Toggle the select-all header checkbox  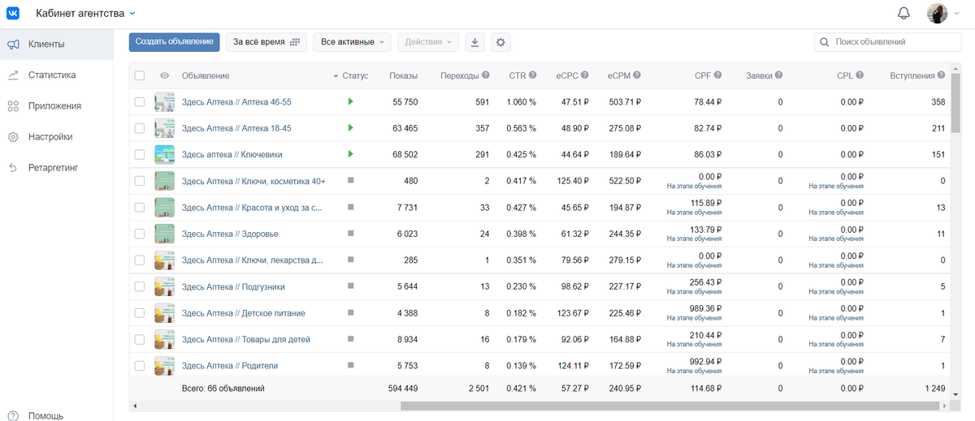tap(140, 75)
